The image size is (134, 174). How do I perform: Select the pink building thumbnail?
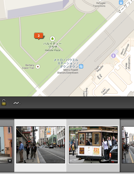(x=6, y=145)
